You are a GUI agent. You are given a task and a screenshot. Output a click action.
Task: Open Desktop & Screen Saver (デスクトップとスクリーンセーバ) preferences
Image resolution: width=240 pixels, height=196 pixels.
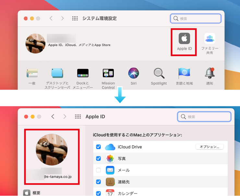point(57,73)
